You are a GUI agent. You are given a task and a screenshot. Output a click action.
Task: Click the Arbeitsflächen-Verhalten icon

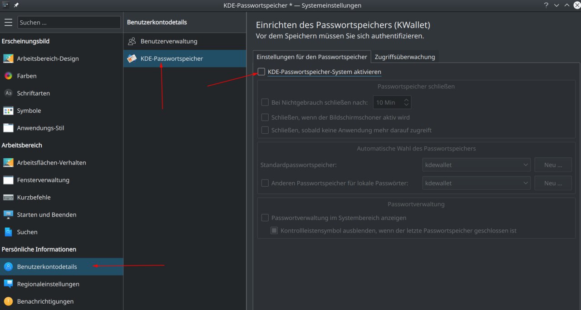pos(8,162)
